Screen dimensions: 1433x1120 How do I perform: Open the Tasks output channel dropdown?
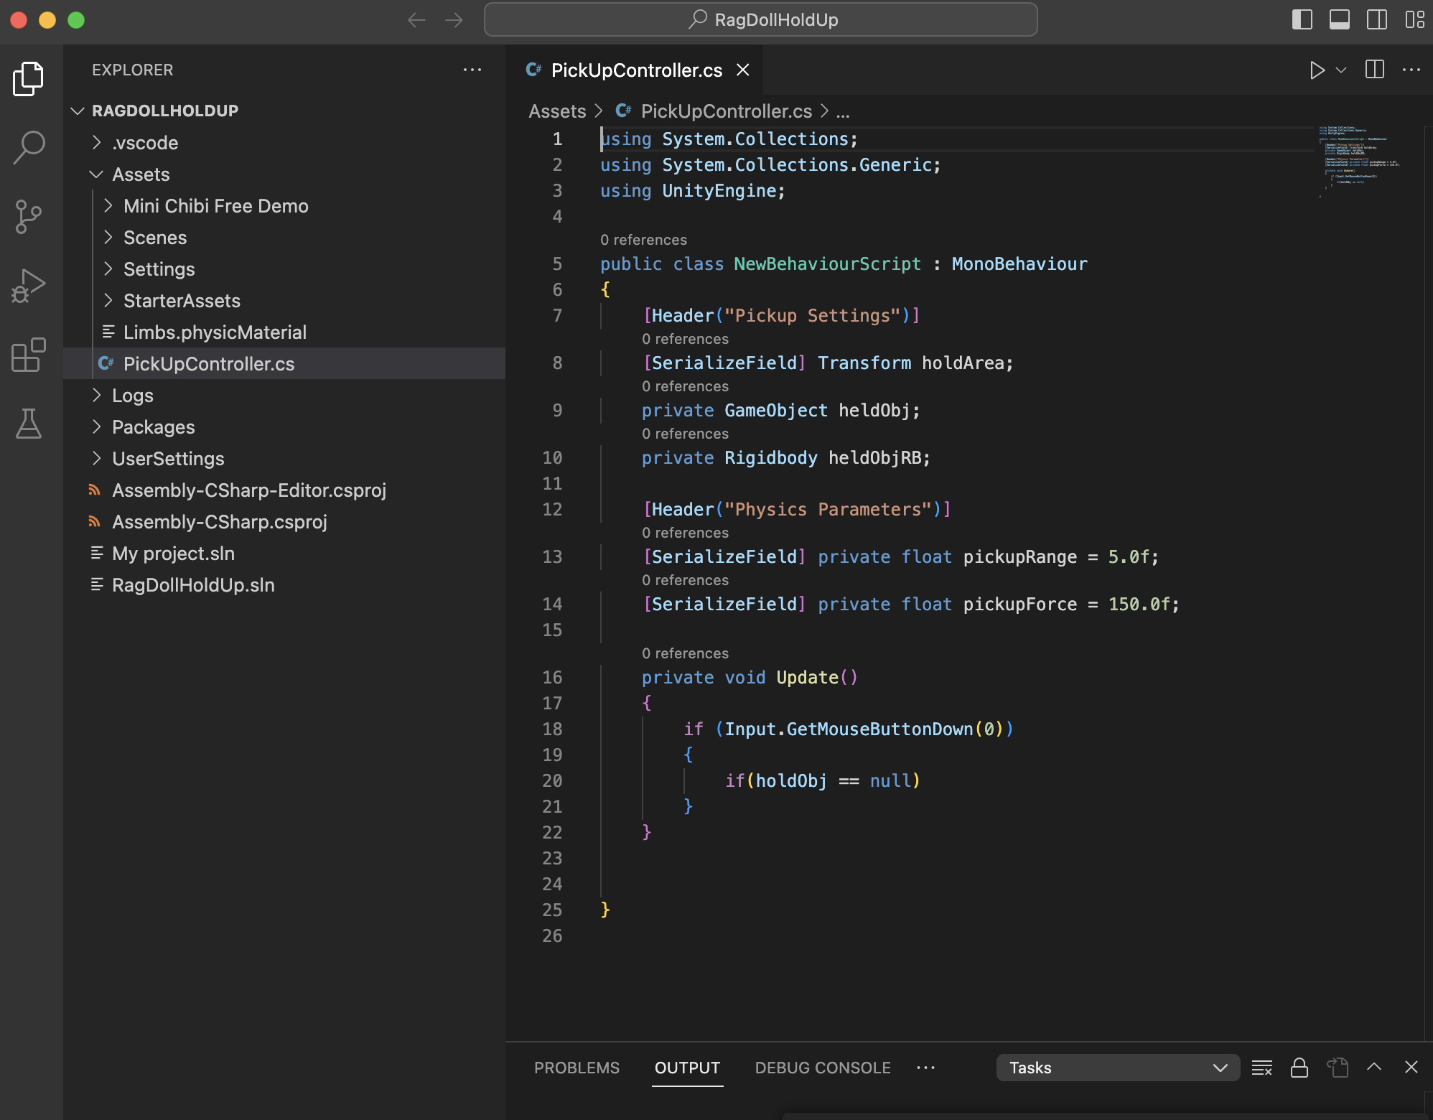[1117, 1068]
